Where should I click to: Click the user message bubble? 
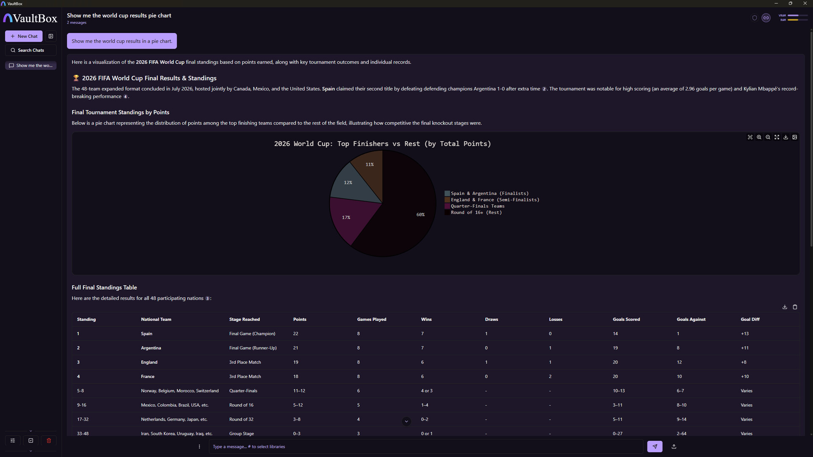122,41
